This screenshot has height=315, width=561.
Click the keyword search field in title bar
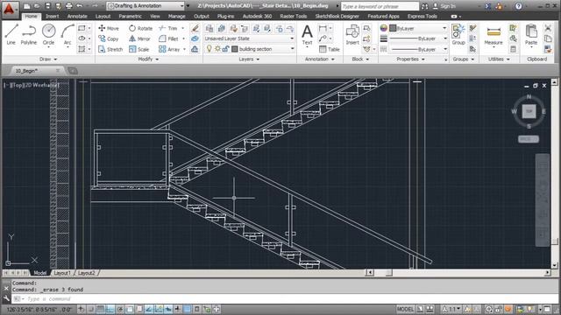click(380, 6)
